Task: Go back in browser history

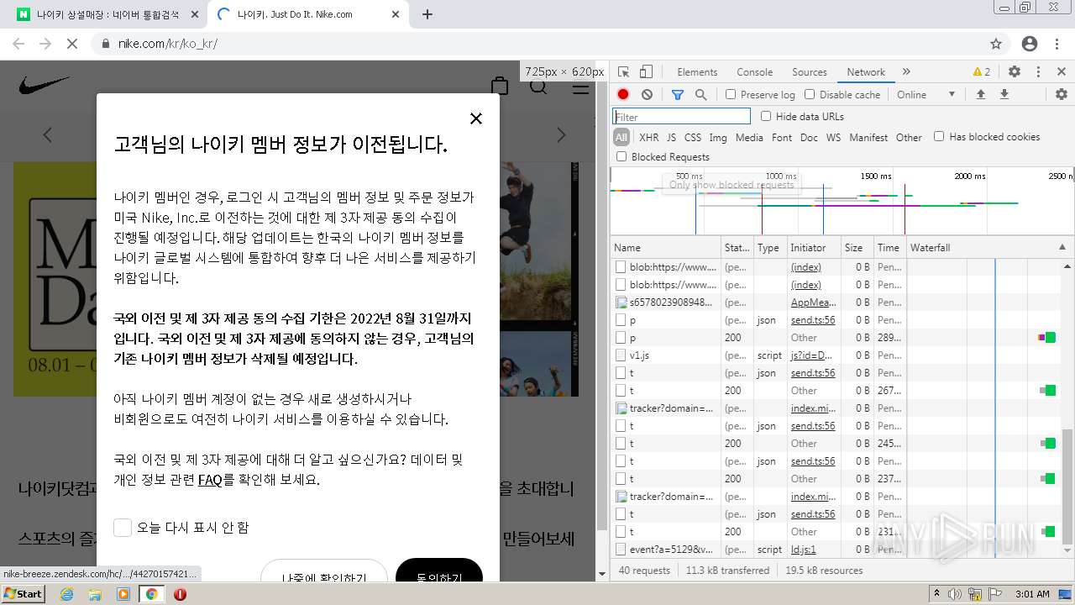Action: (x=18, y=44)
